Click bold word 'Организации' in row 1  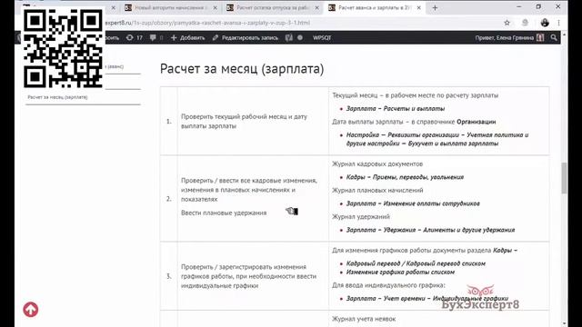[x=477, y=122]
